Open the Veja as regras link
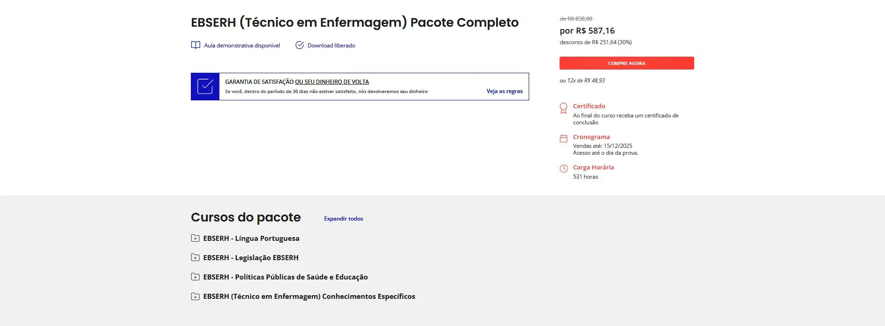This screenshot has width=885, height=326. (x=504, y=91)
